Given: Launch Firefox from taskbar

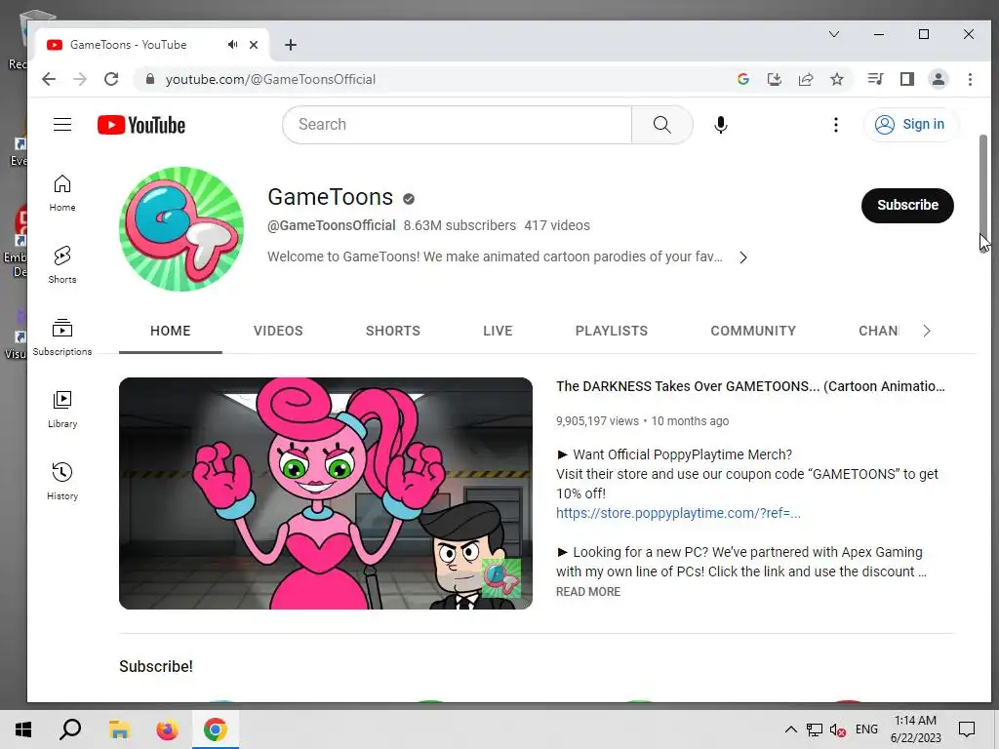Looking at the screenshot, I should click(x=168, y=729).
